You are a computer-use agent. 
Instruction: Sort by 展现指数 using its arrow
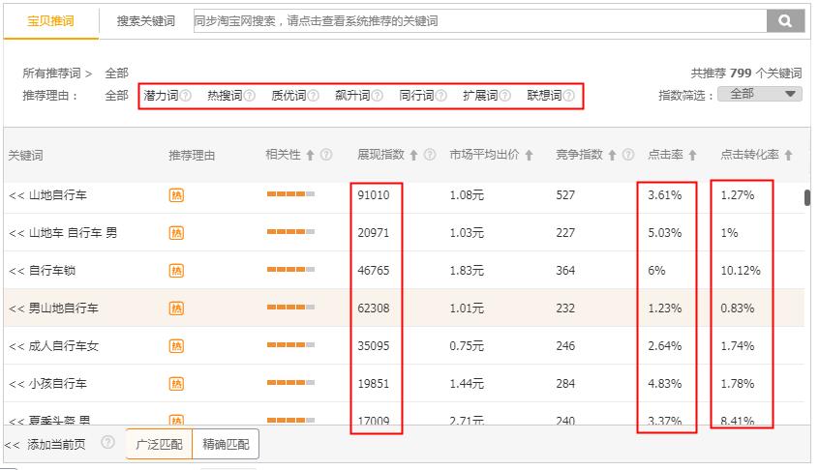pos(413,155)
